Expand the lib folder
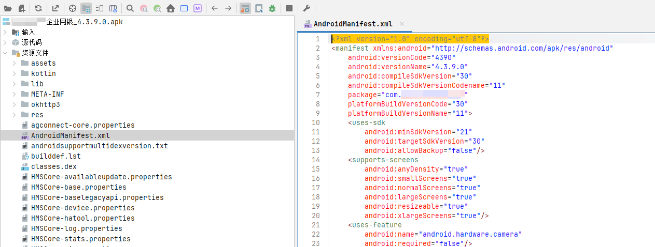The width and height of the screenshot is (655, 247). 15,84
